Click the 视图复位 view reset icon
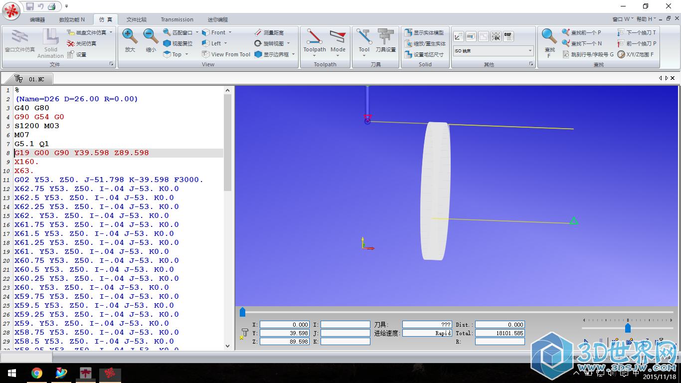Viewport: 681px width, 383px height. tap(167, 43)
